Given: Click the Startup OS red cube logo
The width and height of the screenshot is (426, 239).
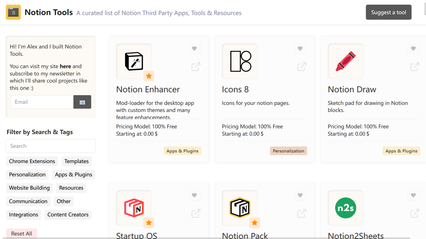Looking at the screenshot, I should click(134, 208).
